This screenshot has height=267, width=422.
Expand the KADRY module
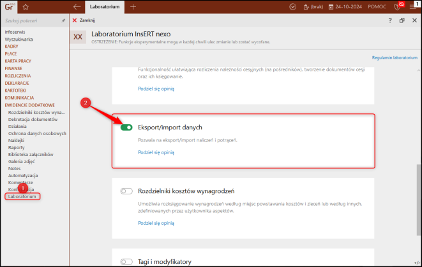pos(11,47)
